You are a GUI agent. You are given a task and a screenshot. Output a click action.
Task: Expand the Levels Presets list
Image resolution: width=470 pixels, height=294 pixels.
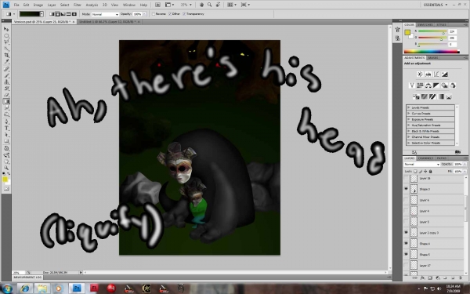(409, 107)
